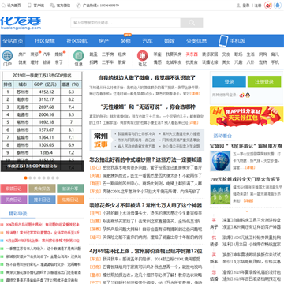Open the 分类信息 nav tab
284x284 pixels.
(196, 41)
